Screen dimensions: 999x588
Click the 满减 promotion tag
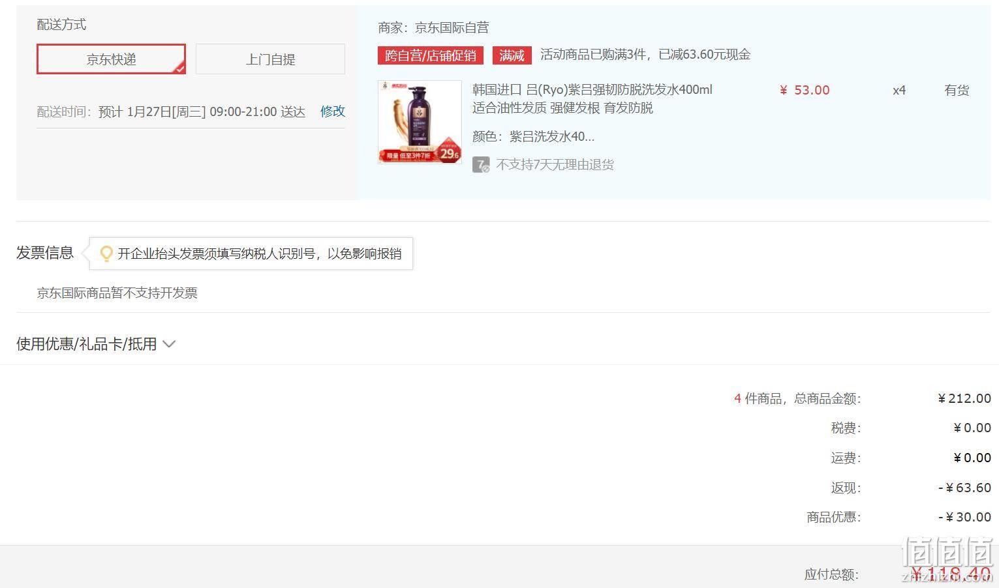coord(512,55)
